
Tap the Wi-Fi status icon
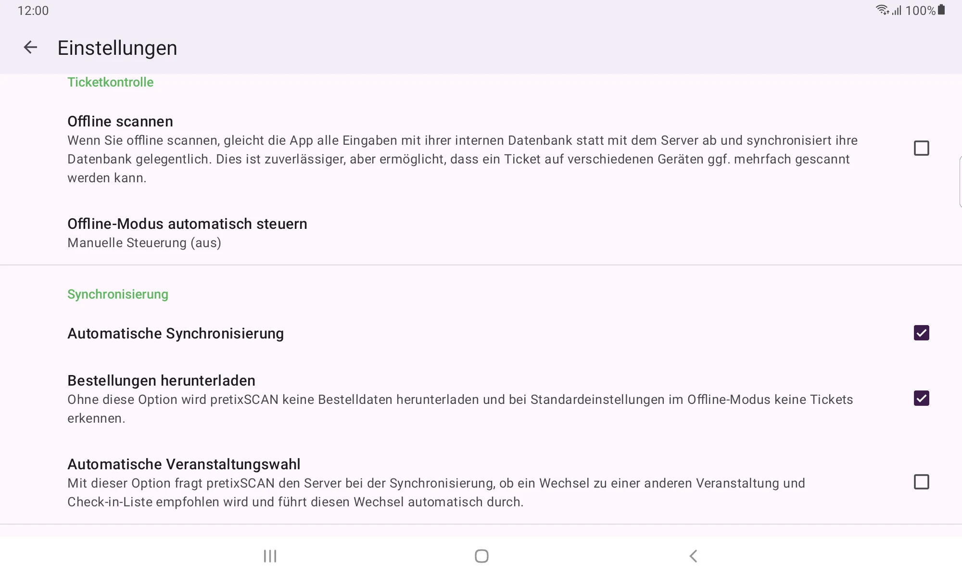coord(882,10)
